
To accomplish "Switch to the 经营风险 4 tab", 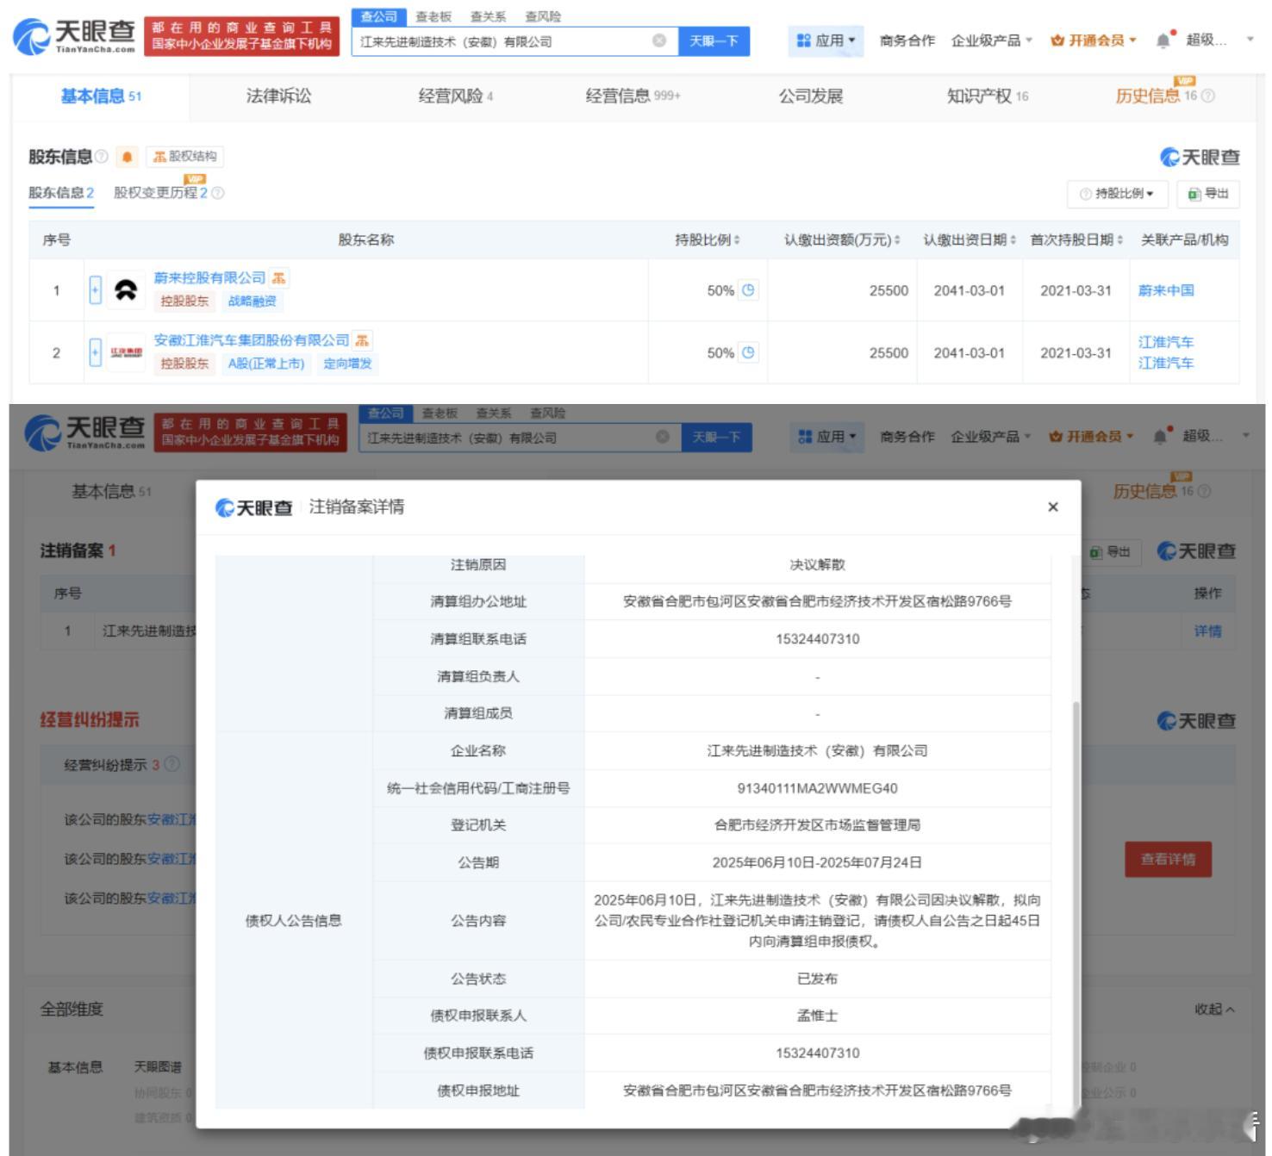I will [x=456, y=96].
